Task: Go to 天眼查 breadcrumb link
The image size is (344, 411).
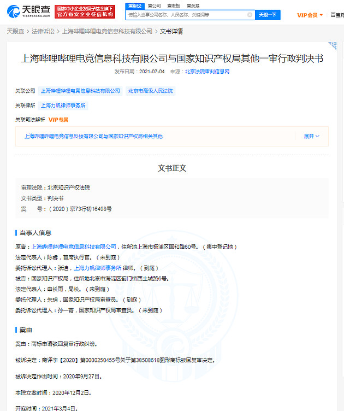Action: point(15,32)
